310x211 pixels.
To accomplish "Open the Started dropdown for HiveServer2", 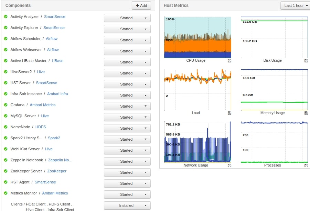I will pyautogui.click(x=127, y=73).
